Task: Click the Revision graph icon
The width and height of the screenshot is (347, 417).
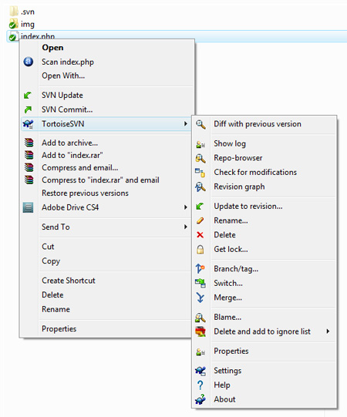Action: coord(200,187)
